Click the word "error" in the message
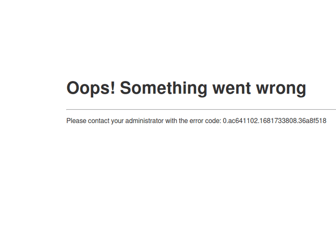 click(196, 121)
